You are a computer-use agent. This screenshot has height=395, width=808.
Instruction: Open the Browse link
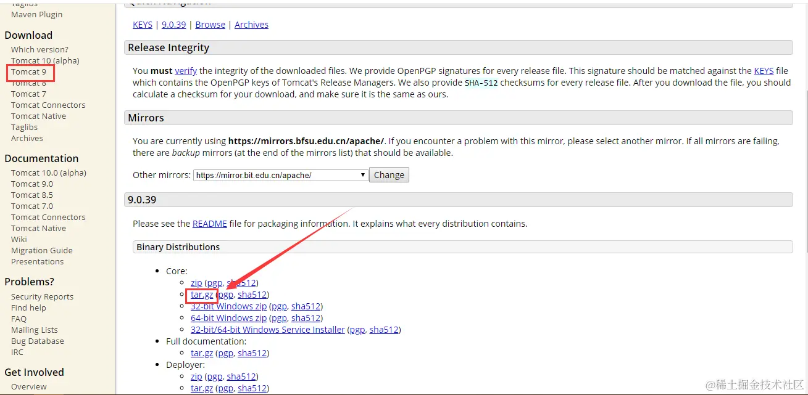(210, 25)
